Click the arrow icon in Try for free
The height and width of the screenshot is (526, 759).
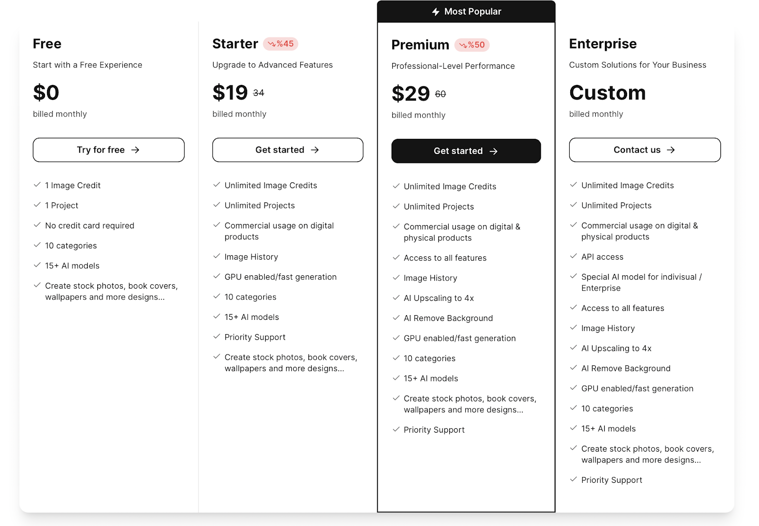135,150
